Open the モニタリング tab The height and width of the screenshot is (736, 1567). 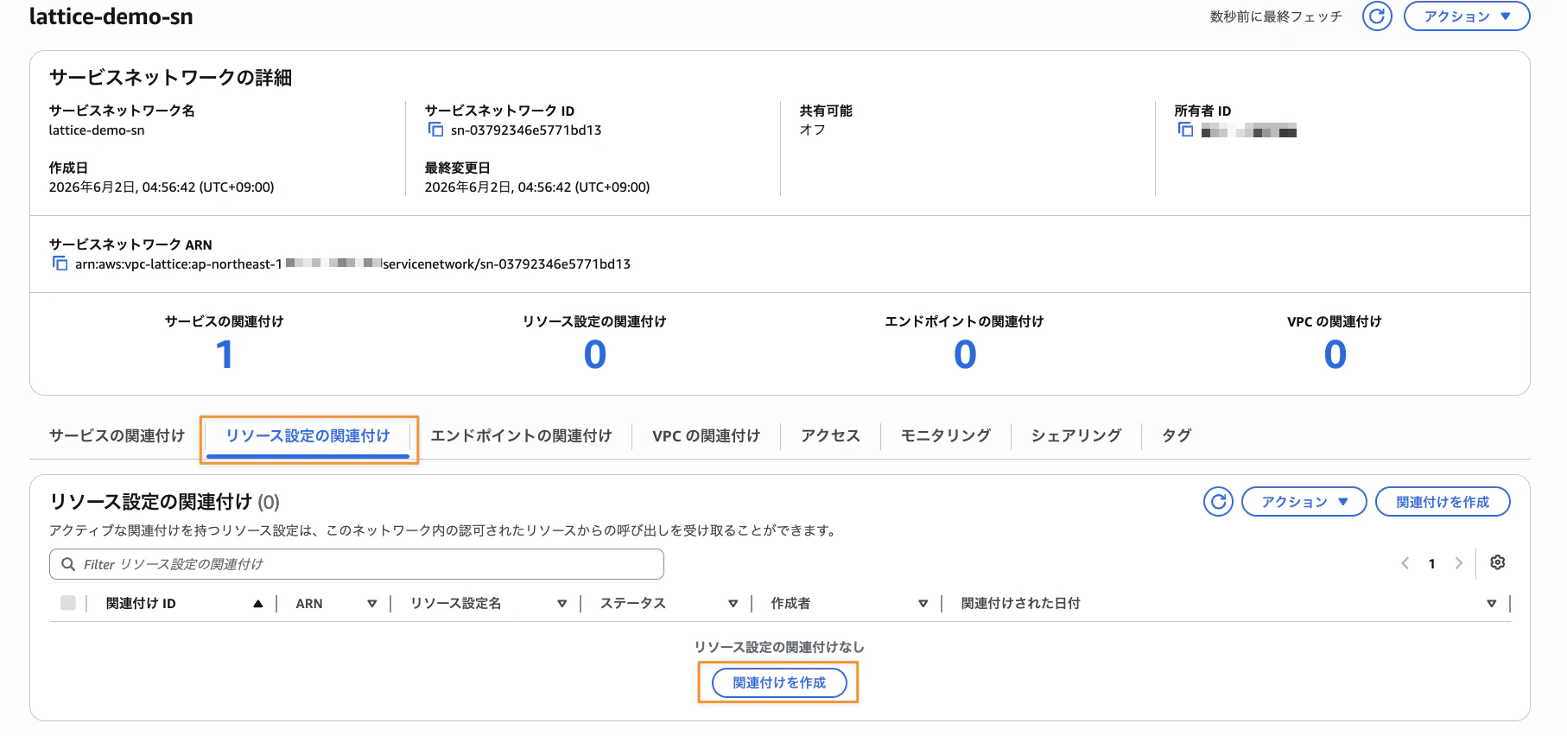(946, 435)
